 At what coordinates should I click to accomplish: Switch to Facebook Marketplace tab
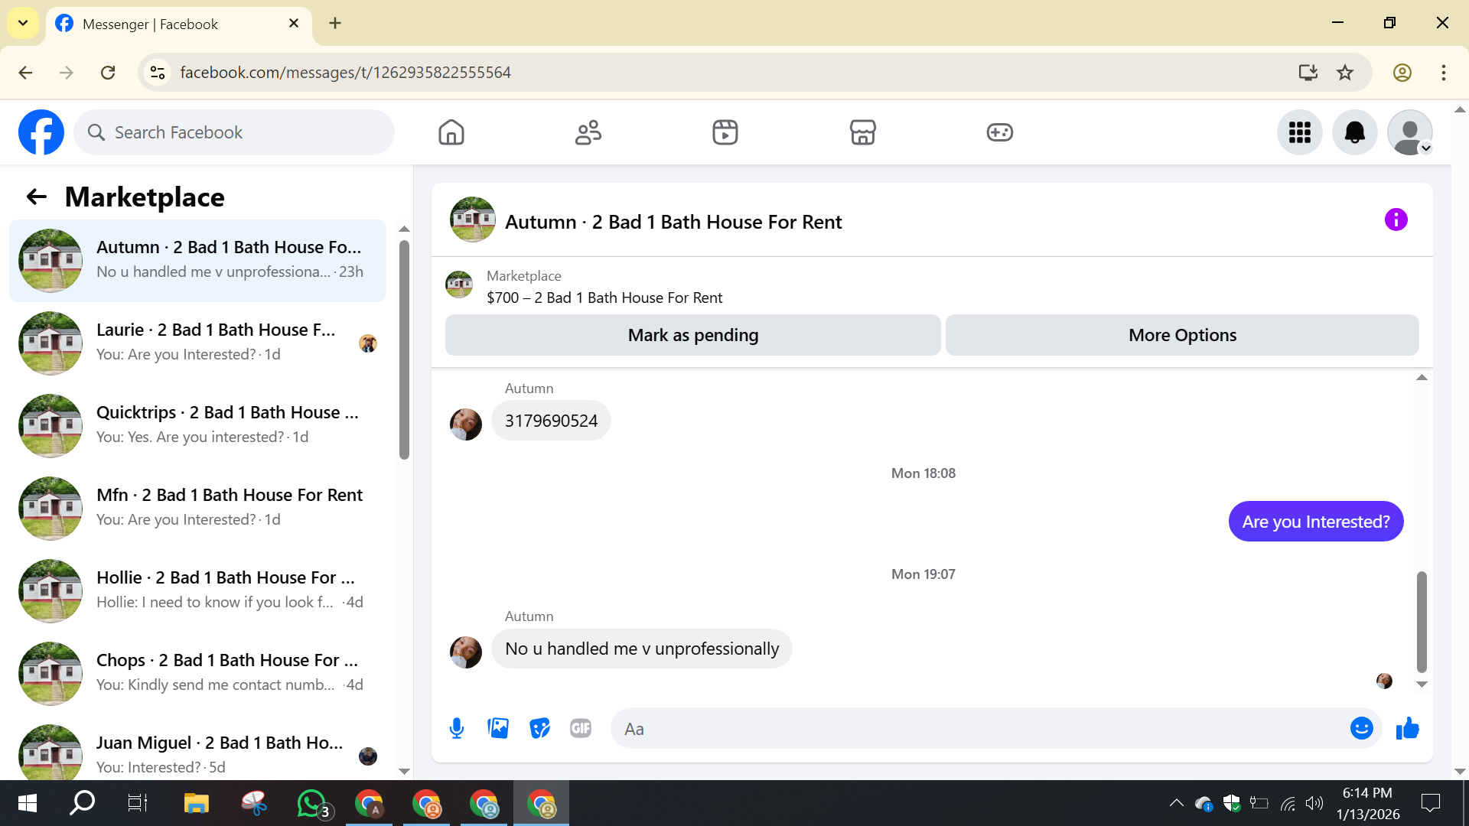(x=862, y=133)
